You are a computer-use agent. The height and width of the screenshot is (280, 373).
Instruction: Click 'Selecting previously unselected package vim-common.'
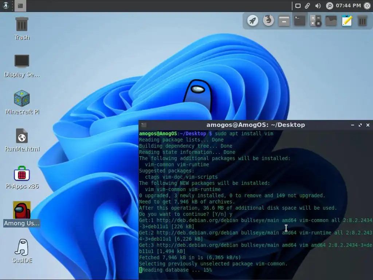[213, 264]
